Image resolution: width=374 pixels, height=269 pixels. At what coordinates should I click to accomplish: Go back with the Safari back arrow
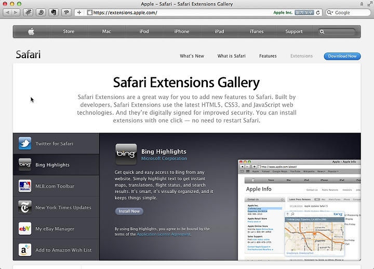coord(7,12)
